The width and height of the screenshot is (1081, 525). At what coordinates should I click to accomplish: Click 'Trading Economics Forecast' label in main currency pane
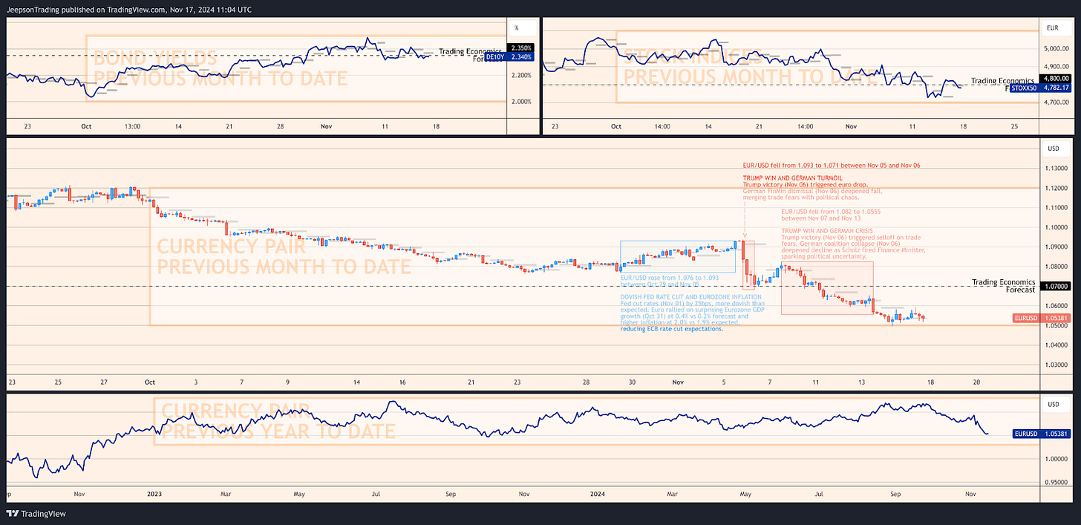pyautogui.click(x=1004, y=286)
